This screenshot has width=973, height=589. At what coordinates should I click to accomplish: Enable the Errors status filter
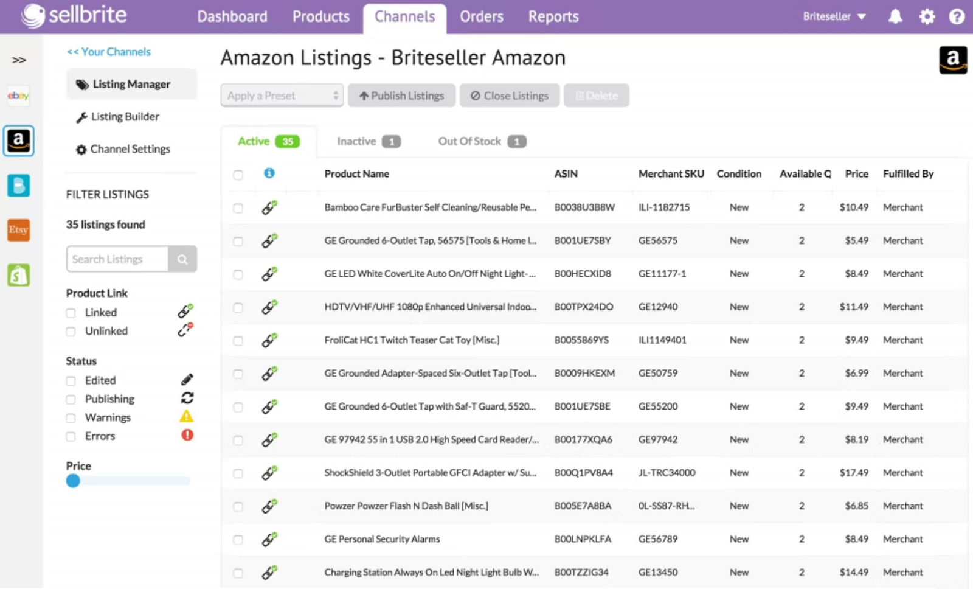[71, 436]
